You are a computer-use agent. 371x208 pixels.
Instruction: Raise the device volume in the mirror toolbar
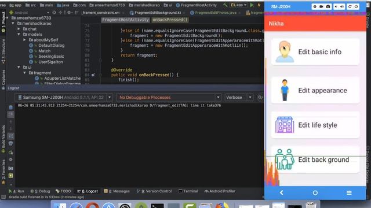click(x=342, y=6)
